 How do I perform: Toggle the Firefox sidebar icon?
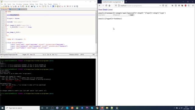point(176,5)
